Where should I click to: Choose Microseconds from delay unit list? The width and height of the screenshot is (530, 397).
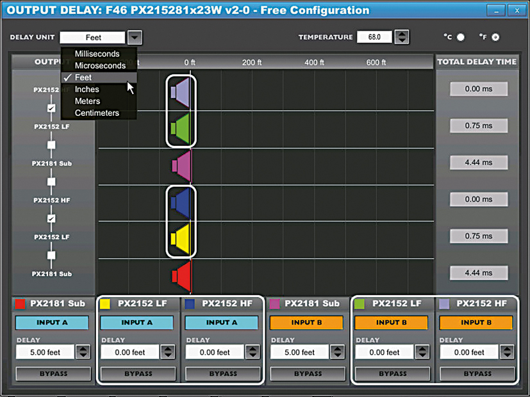coord(99,65)
